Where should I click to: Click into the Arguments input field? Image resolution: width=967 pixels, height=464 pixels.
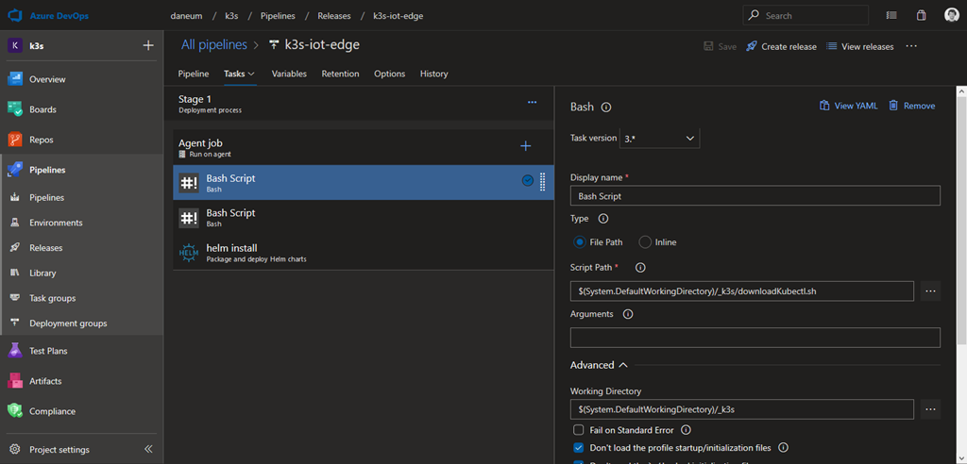755,338
